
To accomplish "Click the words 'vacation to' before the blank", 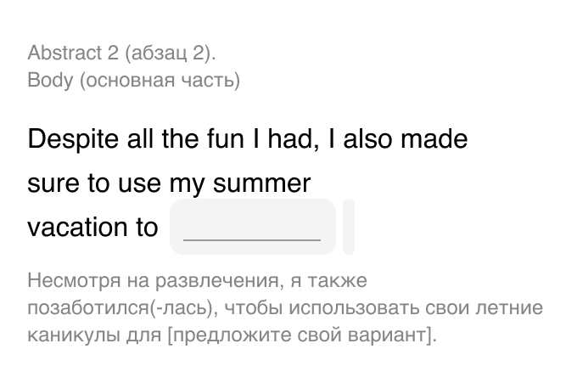I will pos(92,228).
